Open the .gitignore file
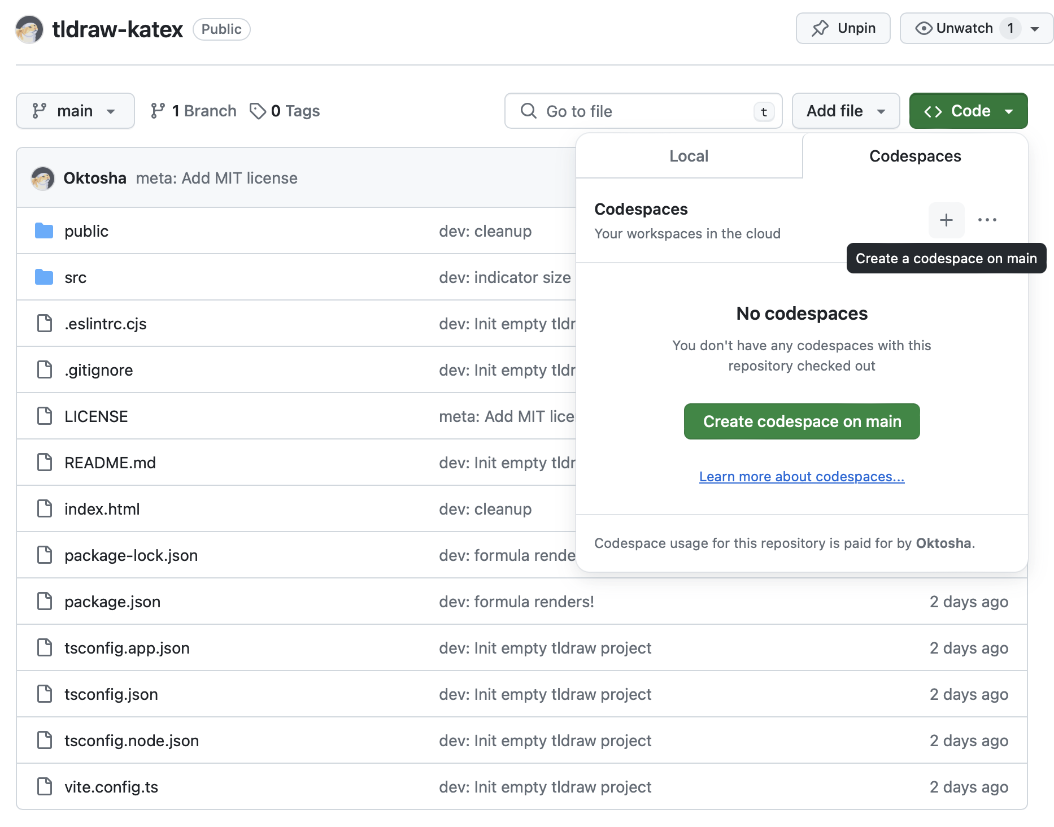Image resolution: width=1054 pixels, height=827 pixels. (99, 371)
